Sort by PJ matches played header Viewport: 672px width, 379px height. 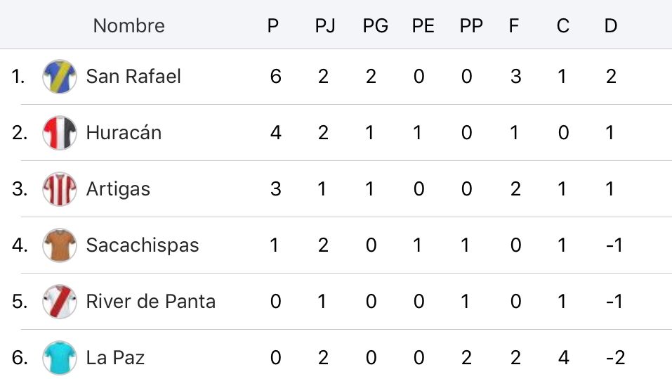(325, 26)
